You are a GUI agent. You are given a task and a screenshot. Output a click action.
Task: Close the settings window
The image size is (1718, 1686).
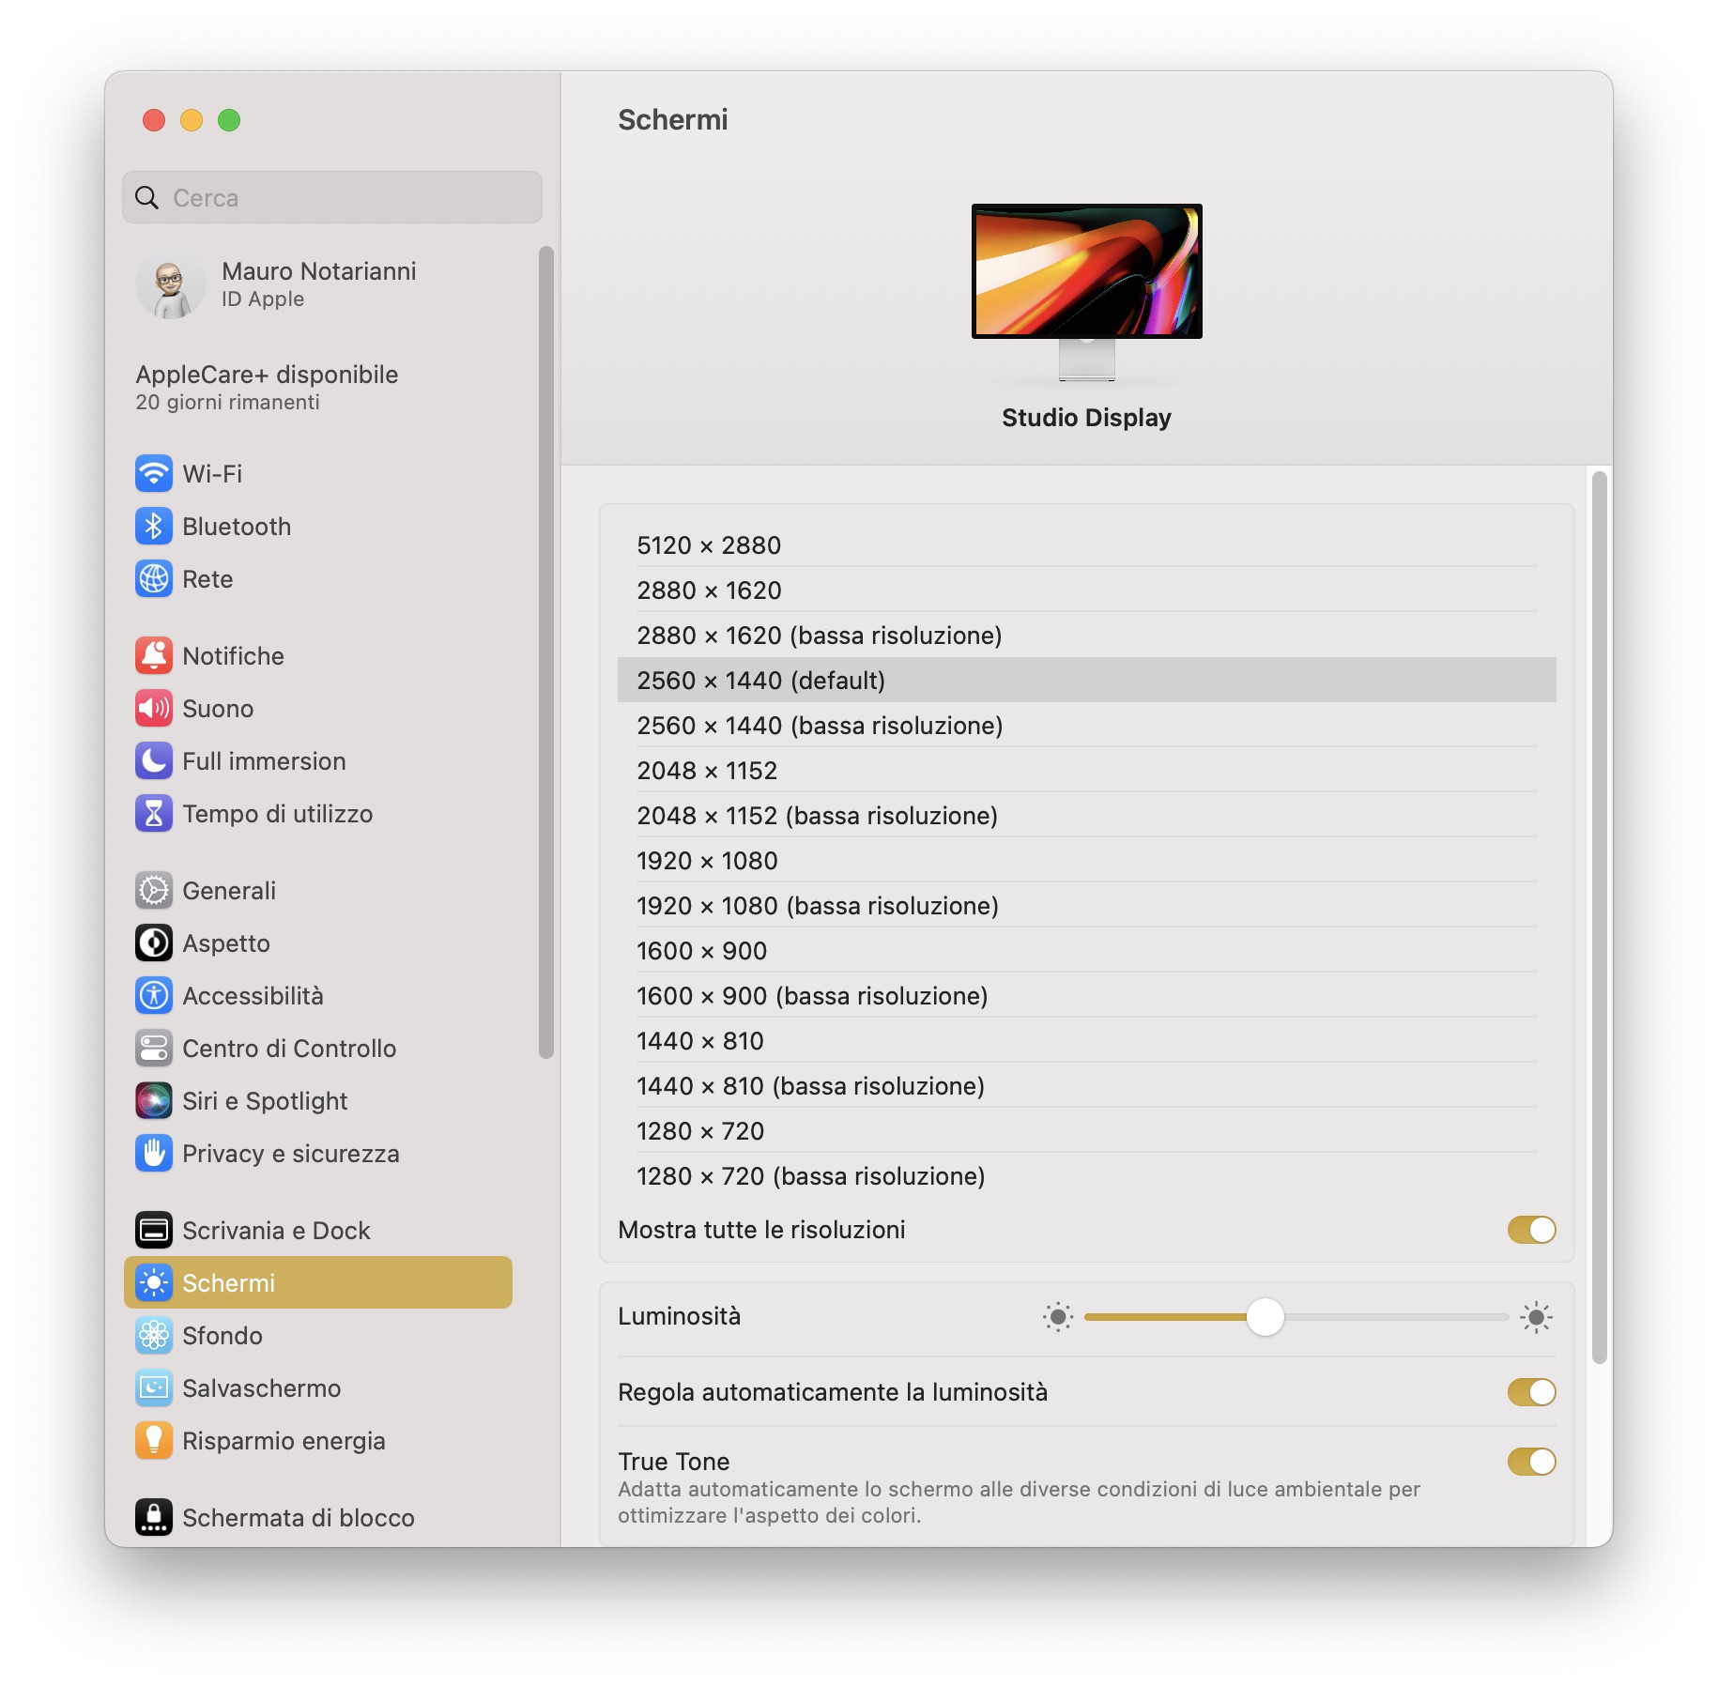click(x=154, y=120)
